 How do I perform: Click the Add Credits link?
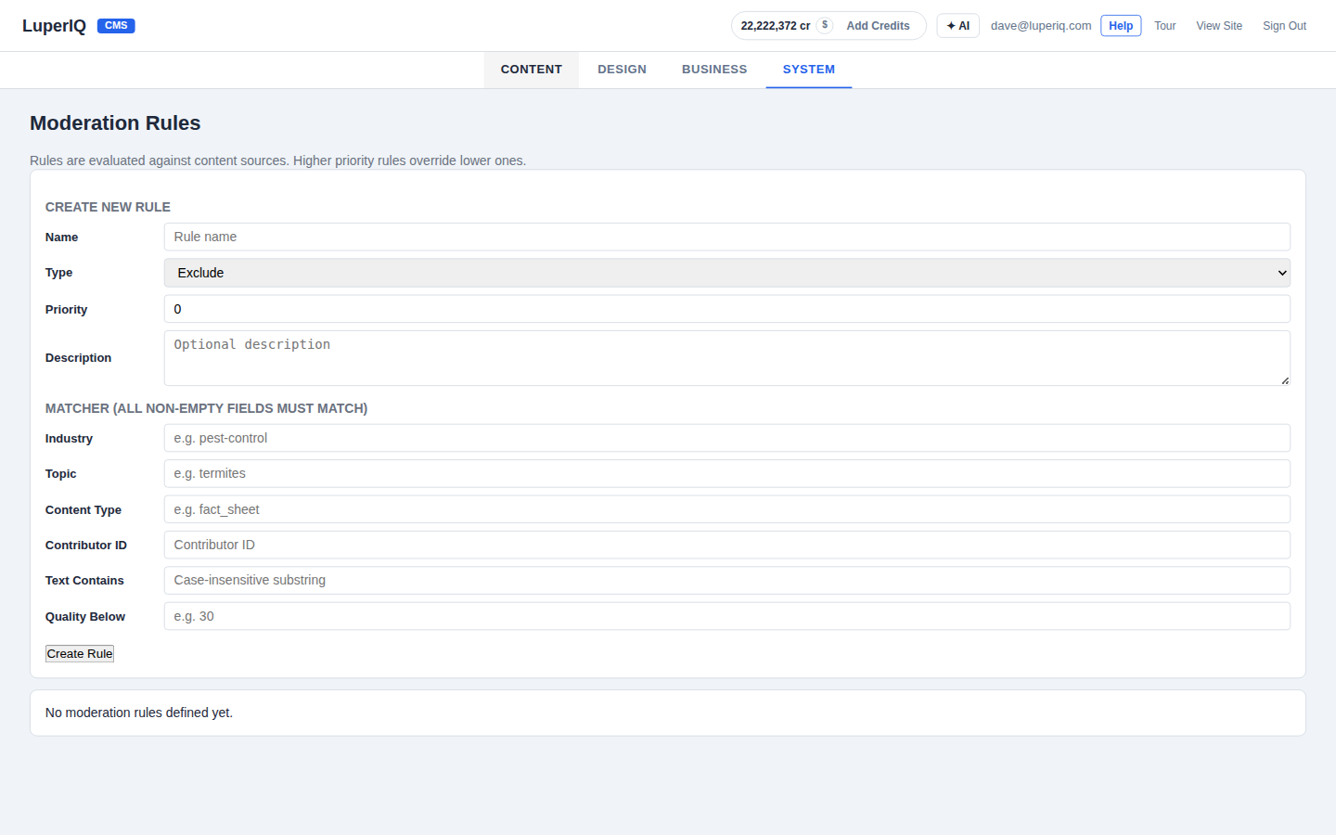[878, 25]
